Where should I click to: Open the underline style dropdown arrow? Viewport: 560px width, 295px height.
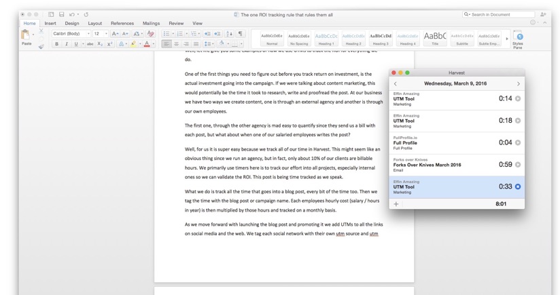click(x=83, y=44)
